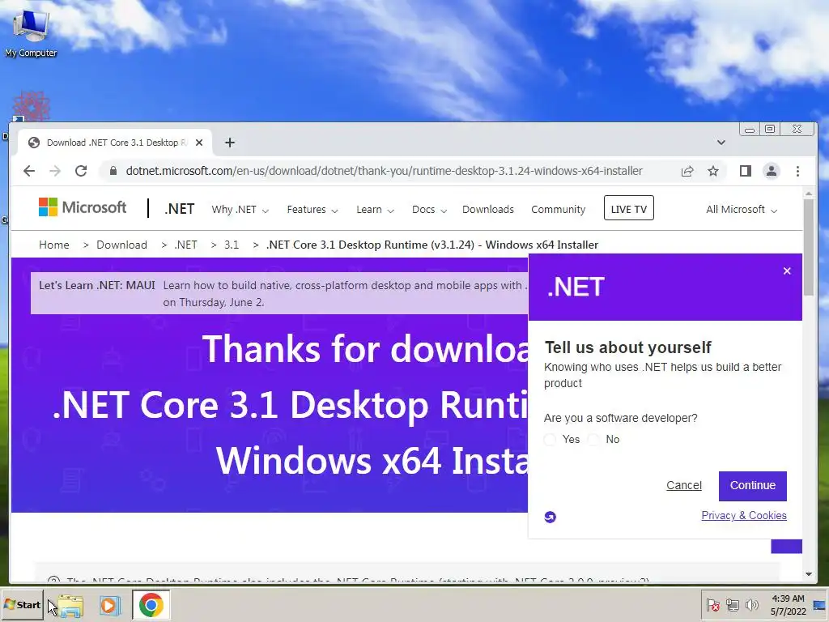Expand the Docs dropdown
Viewport: 829px width, 622px height.
(x=429, y=210)
